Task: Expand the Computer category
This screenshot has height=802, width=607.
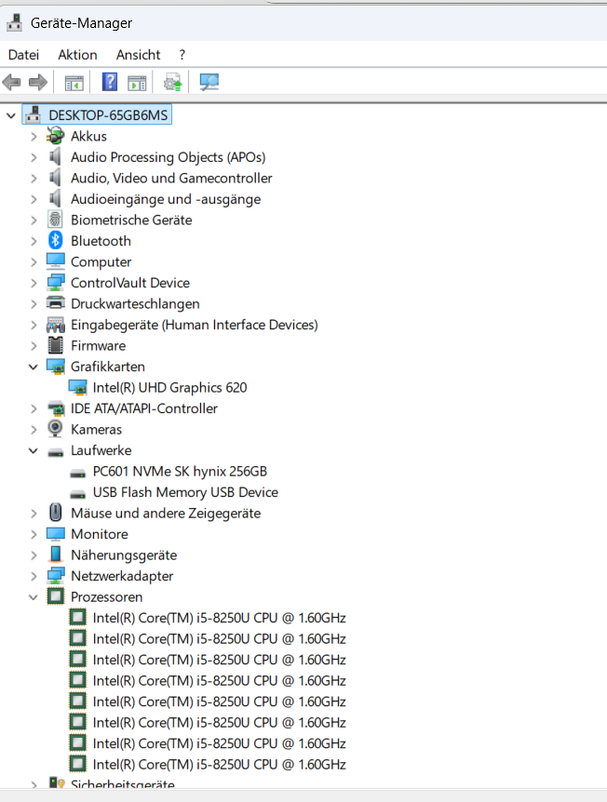Action: coord(34,261)
